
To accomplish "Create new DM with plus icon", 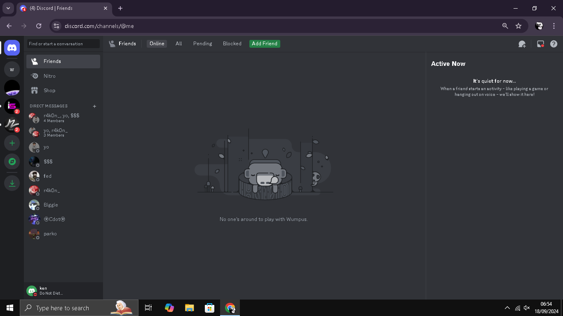I will pos(94,106).
